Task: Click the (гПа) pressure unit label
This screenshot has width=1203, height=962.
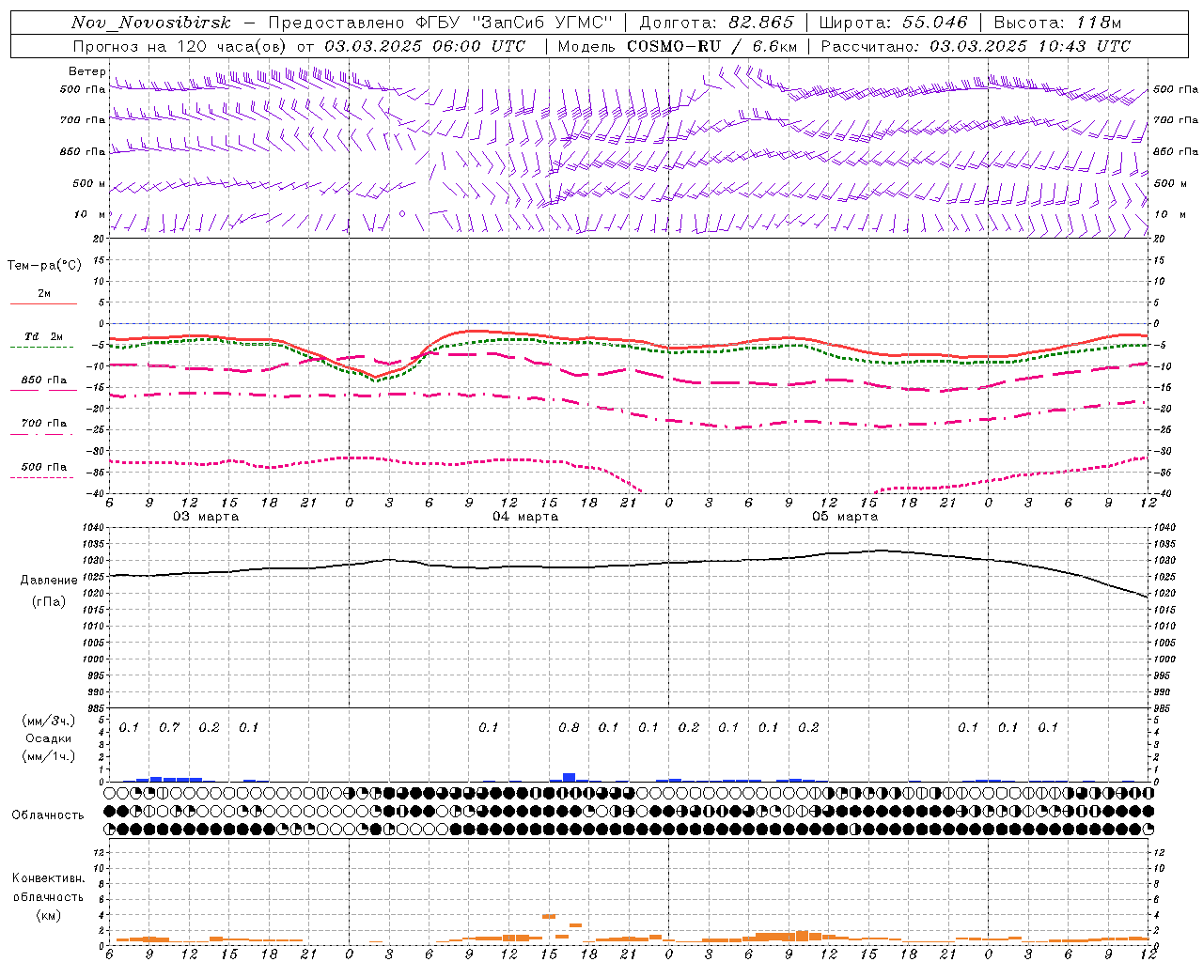Action: point(49,602)
